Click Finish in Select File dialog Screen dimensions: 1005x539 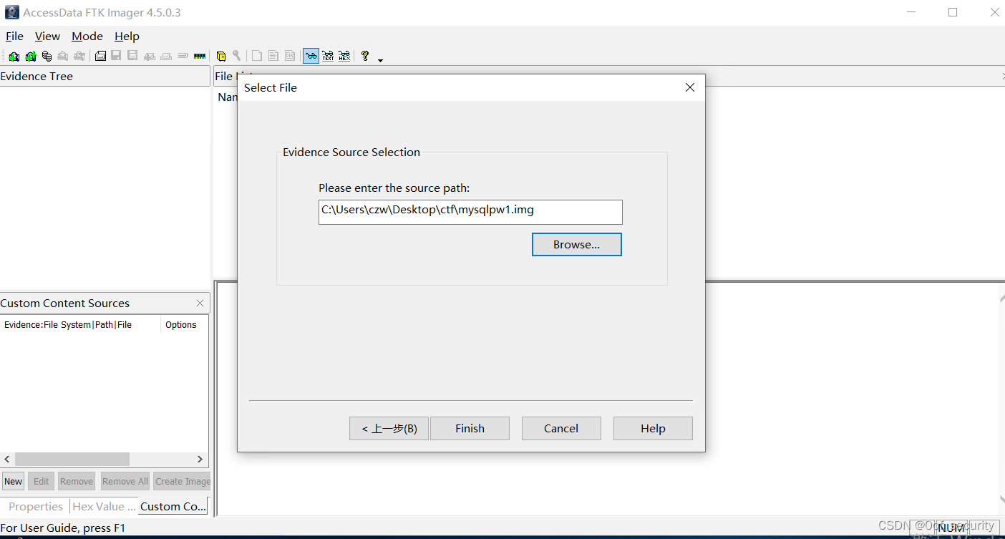470,428
